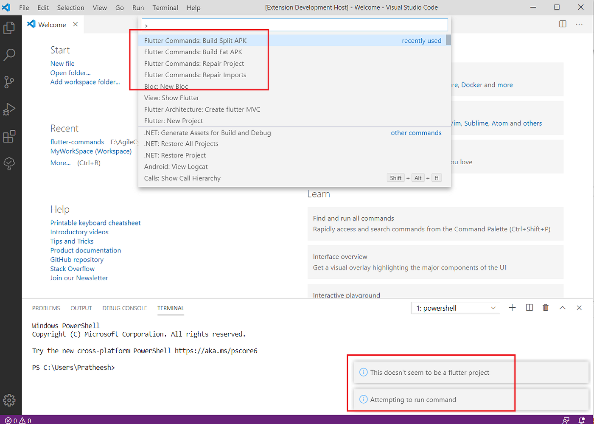Maximize the panel with the chevron

tap(563, 308)
